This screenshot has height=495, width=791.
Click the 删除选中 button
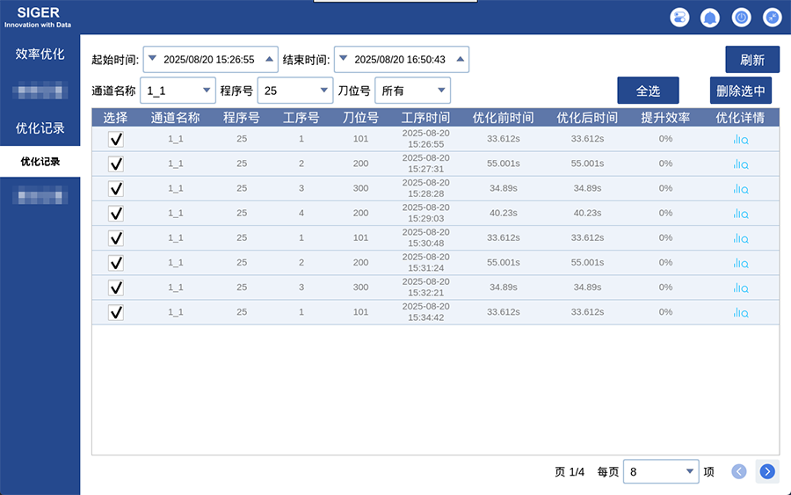[x=740, y=91]
